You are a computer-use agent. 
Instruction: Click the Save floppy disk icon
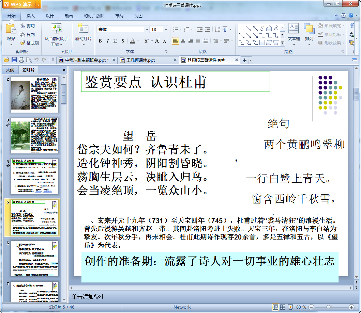(x=14, y=60)
